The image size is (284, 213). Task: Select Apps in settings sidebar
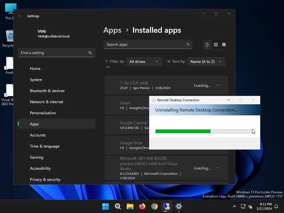tap(57, 124)
